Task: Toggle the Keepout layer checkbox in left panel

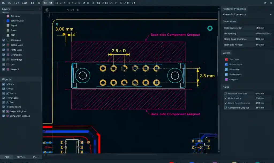Action: click(4, 69)
